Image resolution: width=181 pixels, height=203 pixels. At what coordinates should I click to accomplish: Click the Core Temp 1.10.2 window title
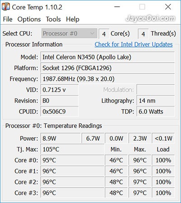37,7
